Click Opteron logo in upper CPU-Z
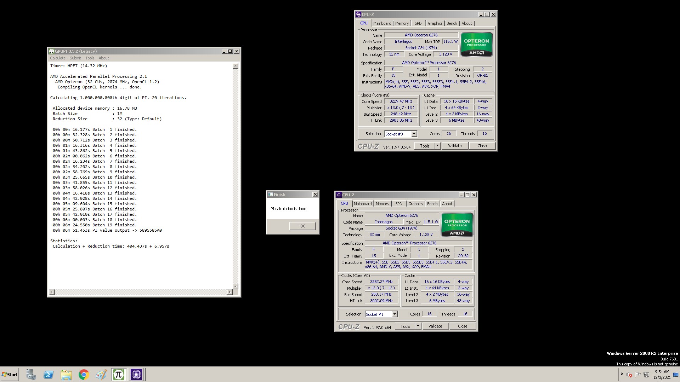The width and height of the screenshot is (680, 382). [476, 45]
